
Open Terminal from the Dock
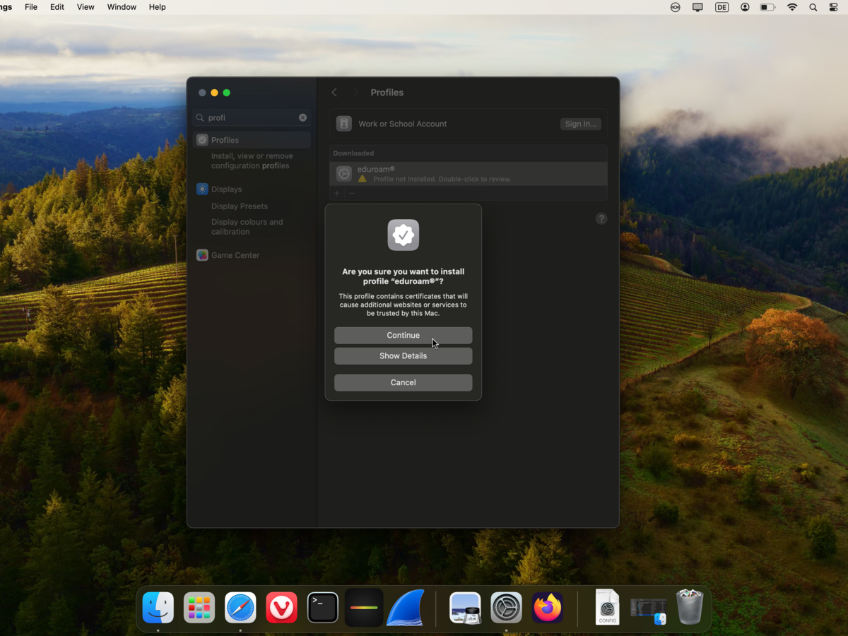pos(322,607)
